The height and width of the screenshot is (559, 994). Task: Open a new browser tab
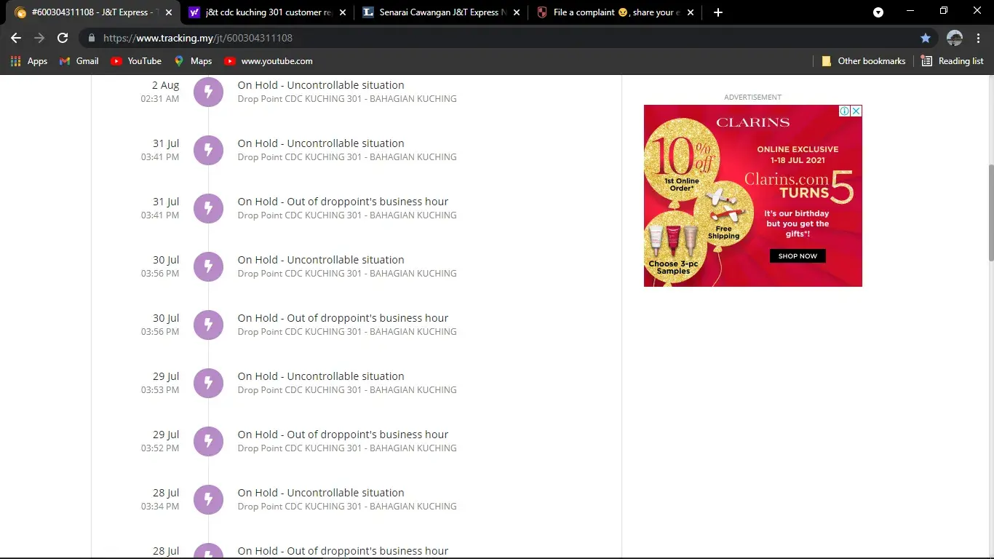pos(718,12)
